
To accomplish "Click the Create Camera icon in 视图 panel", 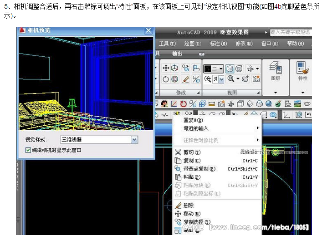I will [256, 79].
